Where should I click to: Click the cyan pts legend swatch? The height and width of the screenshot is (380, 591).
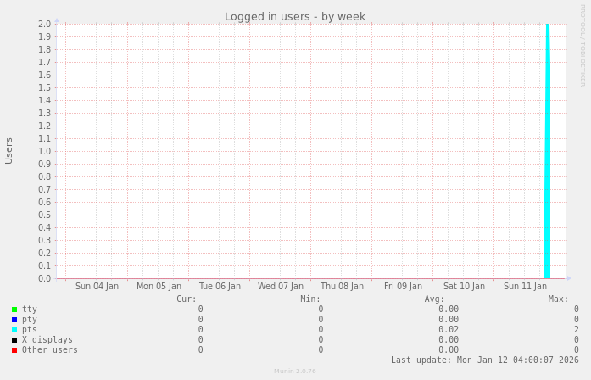tap(14, 330)
